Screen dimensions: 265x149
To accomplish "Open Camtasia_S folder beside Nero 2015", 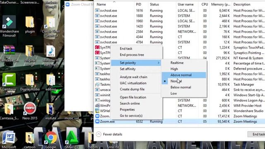I will (x=9, y=109).
